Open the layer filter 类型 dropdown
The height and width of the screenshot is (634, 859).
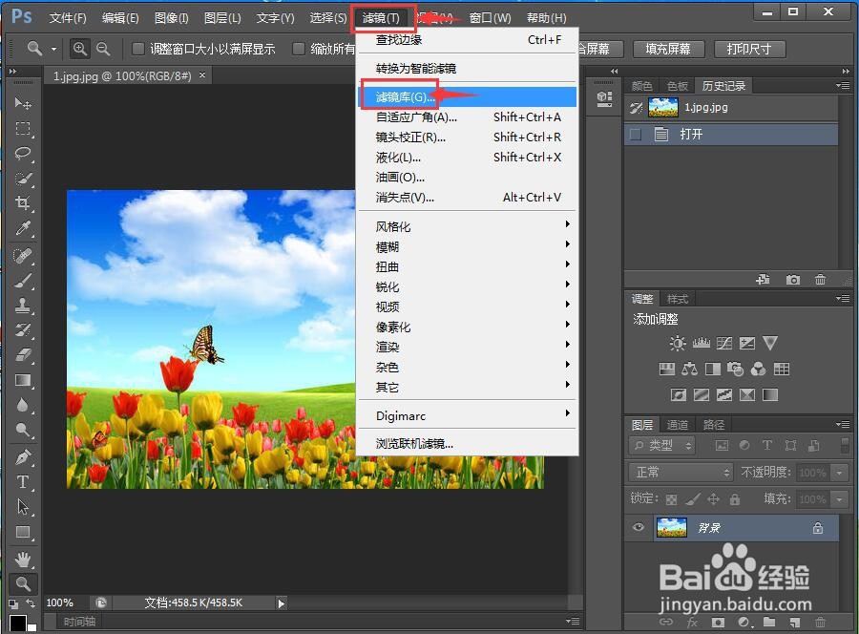(x=661, y=446)
